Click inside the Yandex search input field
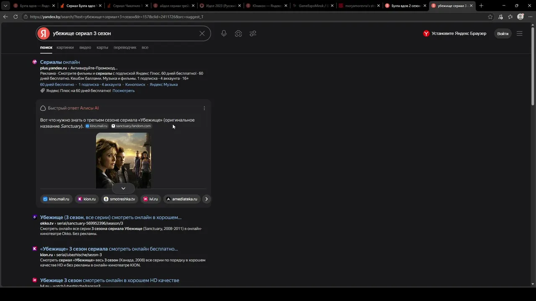 124,33
